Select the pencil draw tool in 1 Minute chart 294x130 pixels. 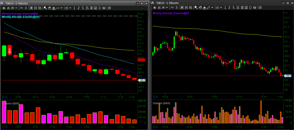click(x=208, y=8)
